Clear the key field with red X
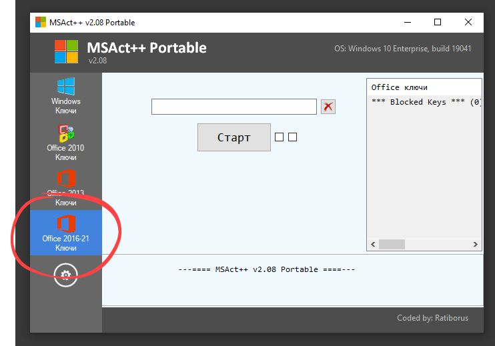 [x=328, y=107]
